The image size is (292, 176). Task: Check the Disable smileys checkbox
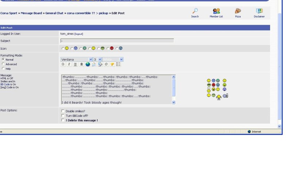63,111
